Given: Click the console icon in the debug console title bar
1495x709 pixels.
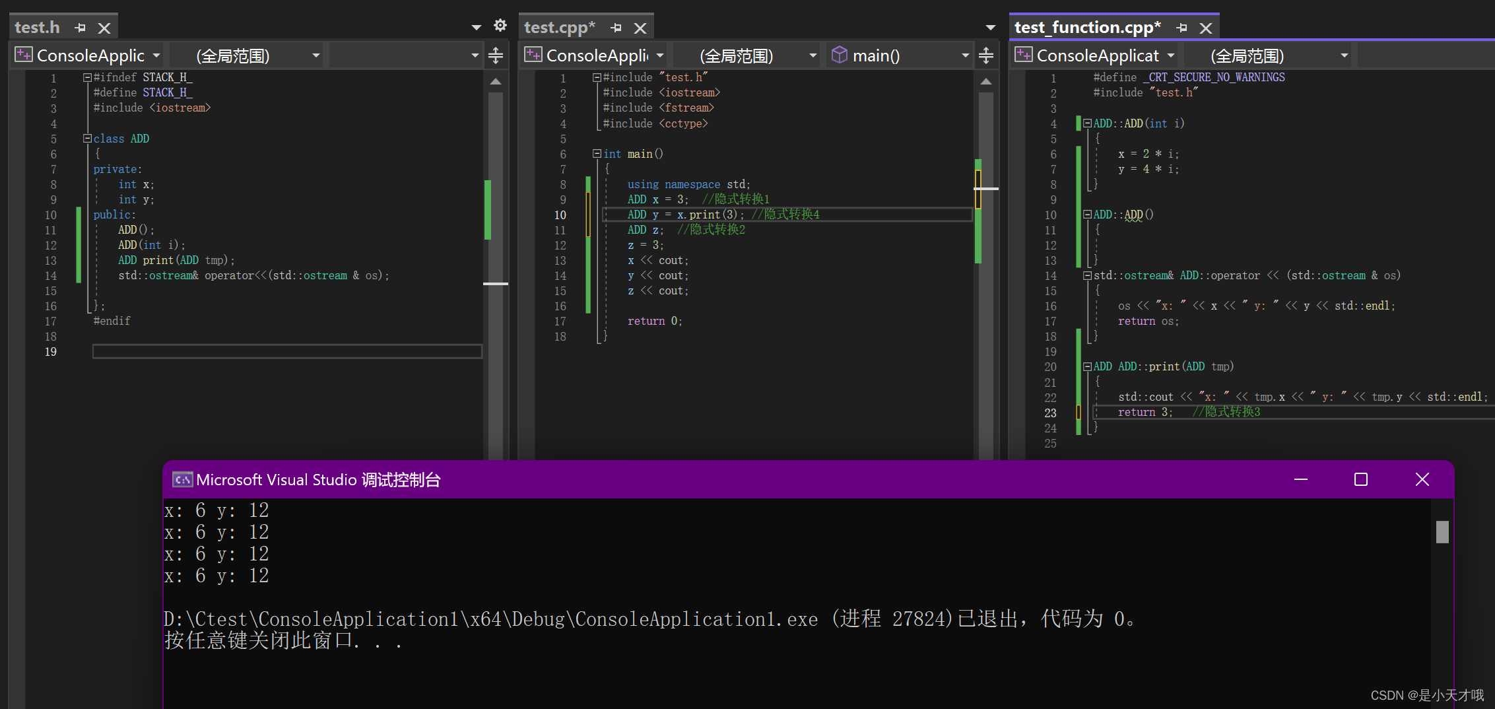Looking at the screenshot, I should click(182, 480).
